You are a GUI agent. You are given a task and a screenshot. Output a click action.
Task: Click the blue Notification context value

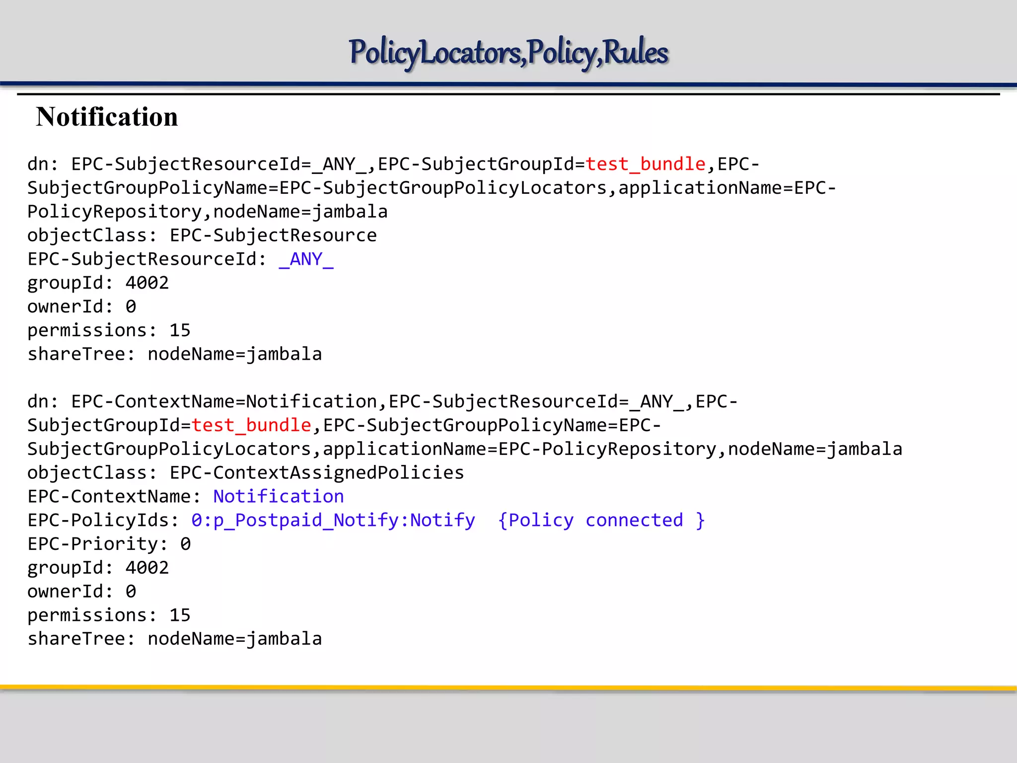pos(279,496)
